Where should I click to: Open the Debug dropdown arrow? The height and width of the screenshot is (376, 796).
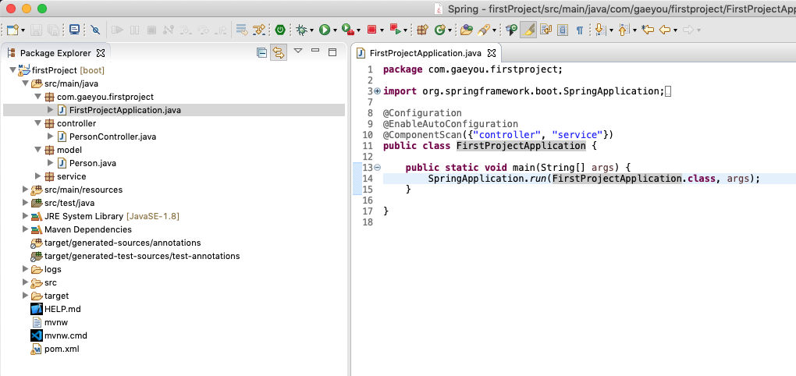[x=311, y=31]
